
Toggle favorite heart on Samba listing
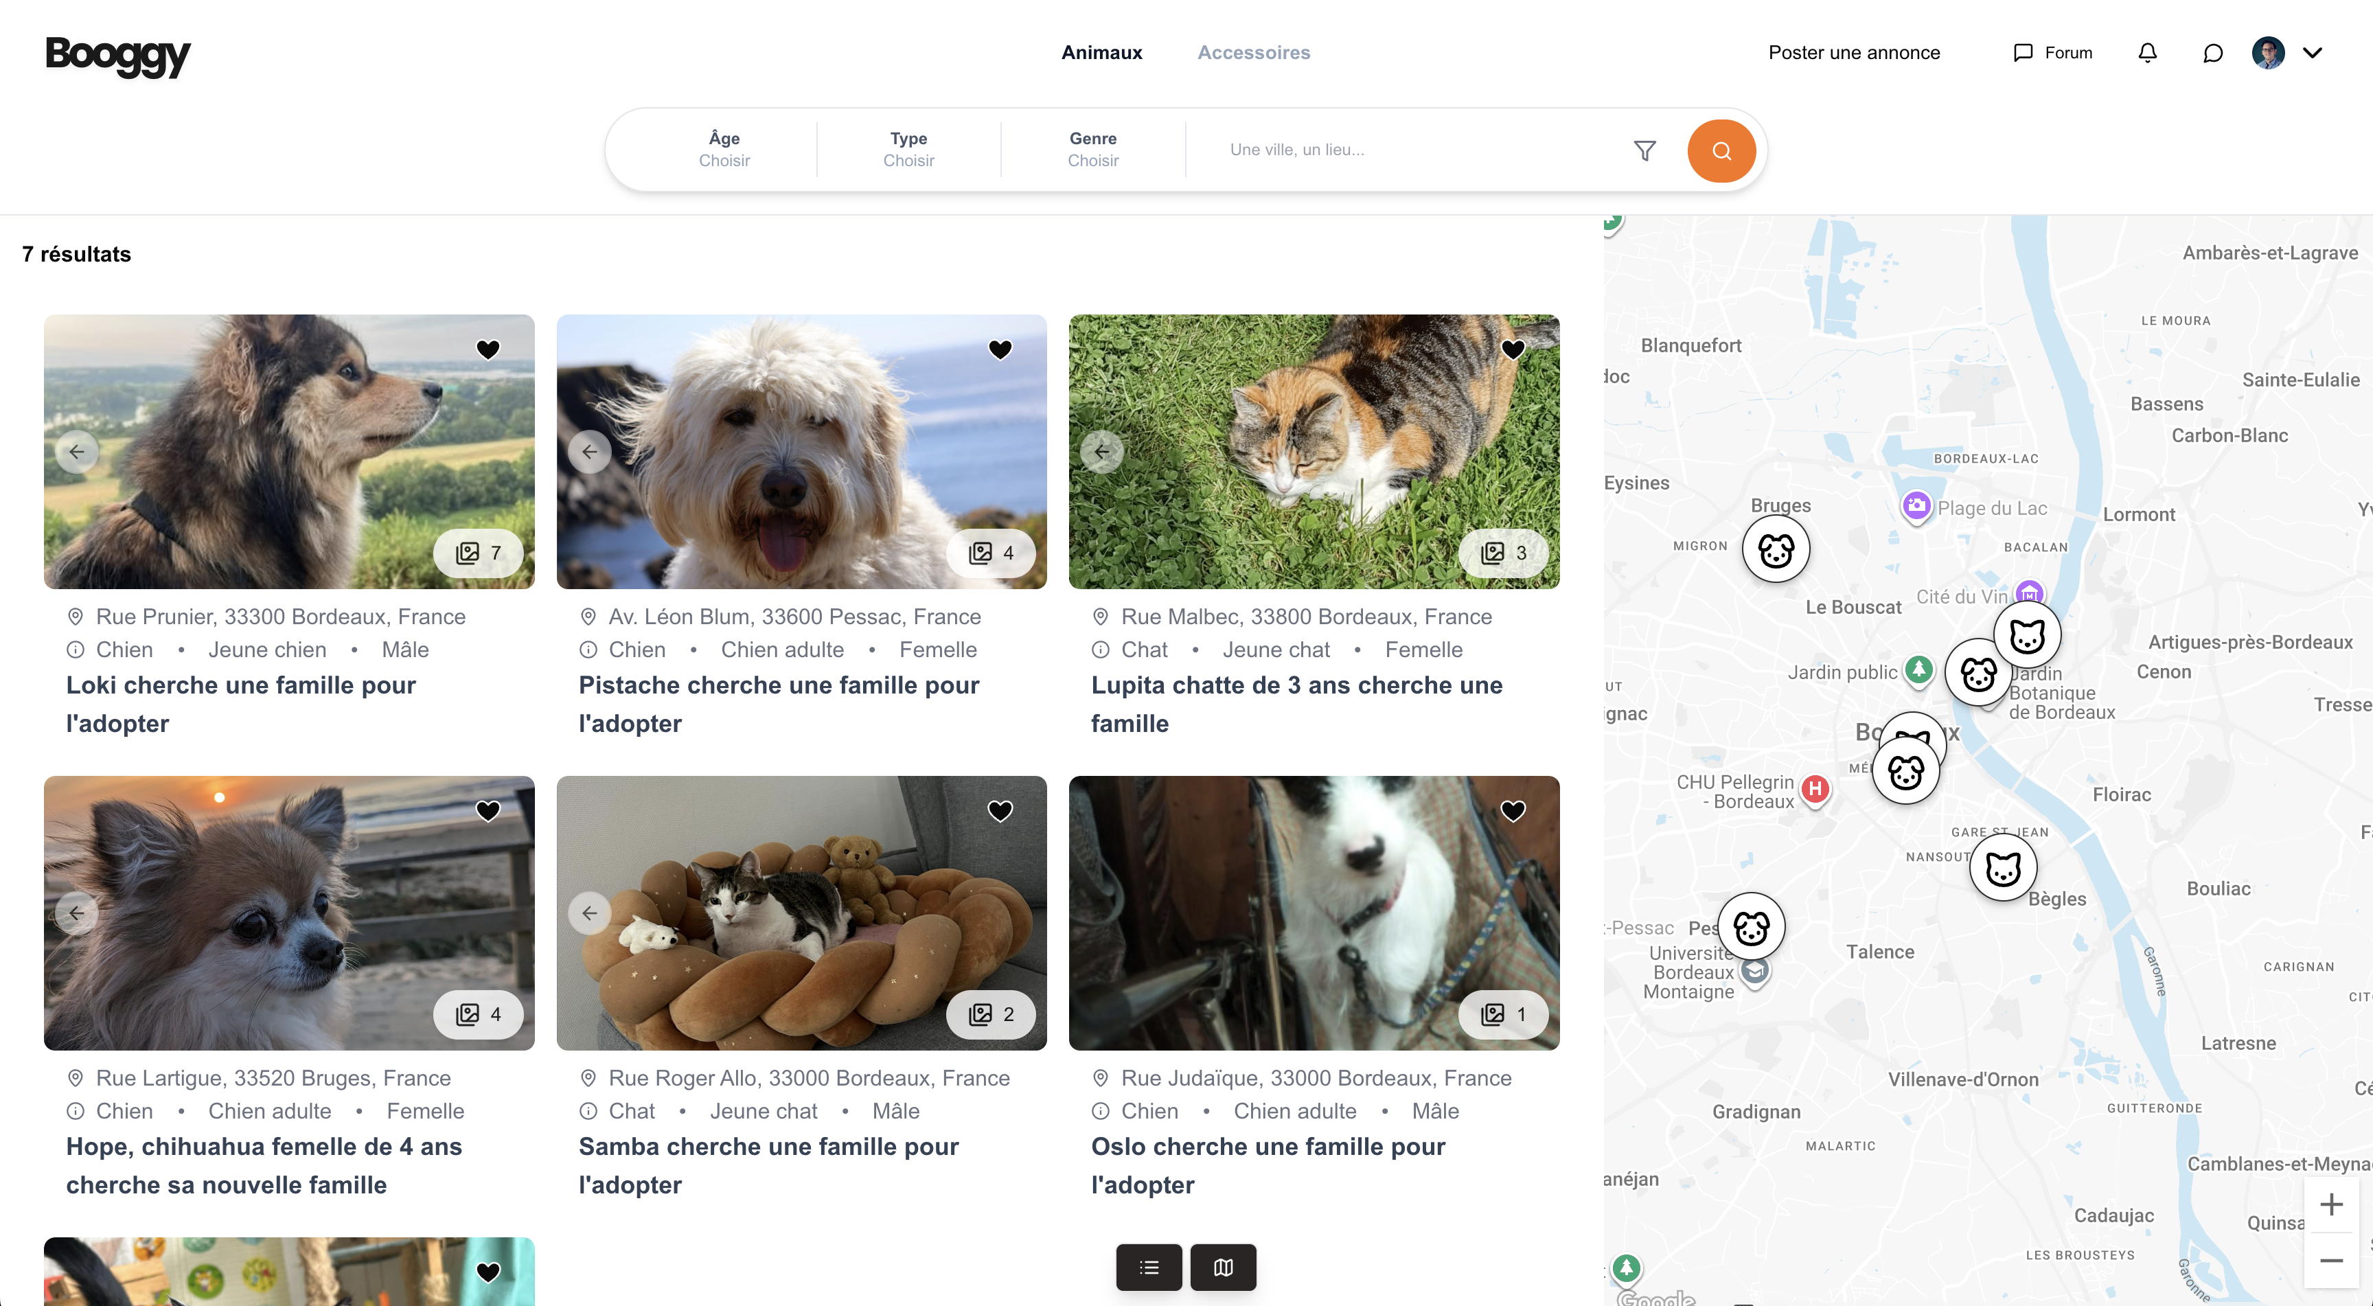[1000, 810]
